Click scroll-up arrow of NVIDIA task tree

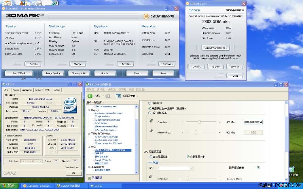point(136,107)
